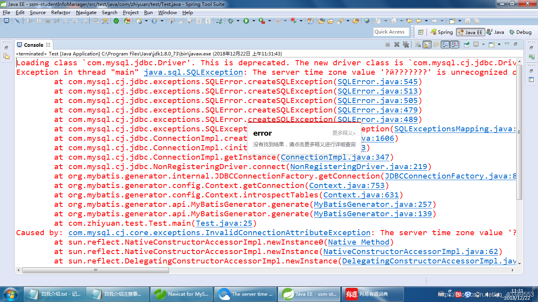Toggle Show Whitespace Characters paragraph icon

tap(207, 21)
